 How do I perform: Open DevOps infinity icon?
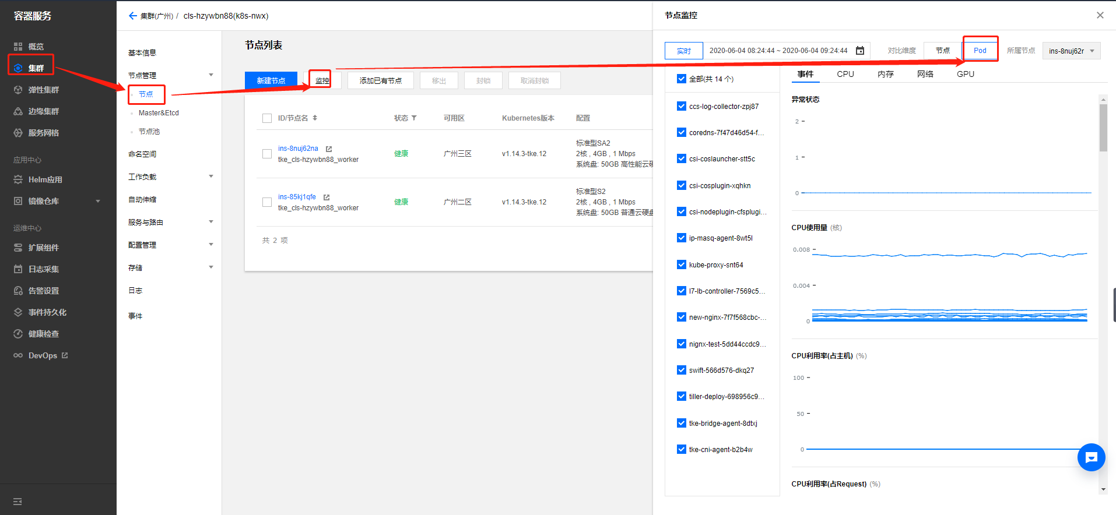tap(18, 355)
